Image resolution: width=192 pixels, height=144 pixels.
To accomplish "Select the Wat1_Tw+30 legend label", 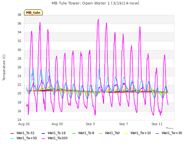I will (172, 133).
